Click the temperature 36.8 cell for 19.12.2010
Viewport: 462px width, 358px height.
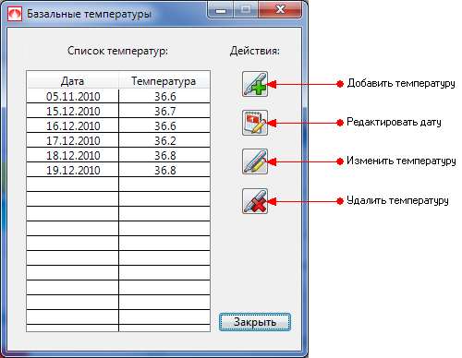164,170
